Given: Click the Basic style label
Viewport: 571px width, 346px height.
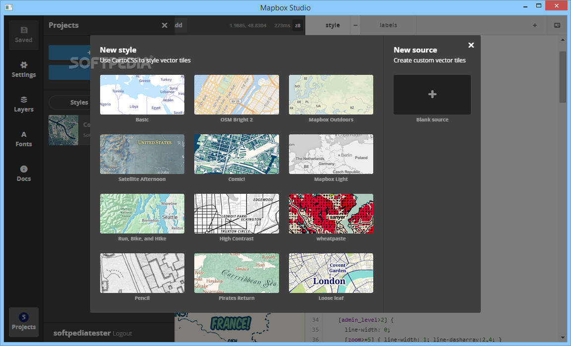Looking at the screenshot, I should pos(142,119).
